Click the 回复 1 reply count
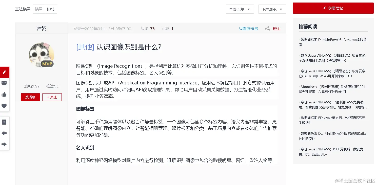The height and width of the screenshot is (185, 377). (x=167, y=29)
